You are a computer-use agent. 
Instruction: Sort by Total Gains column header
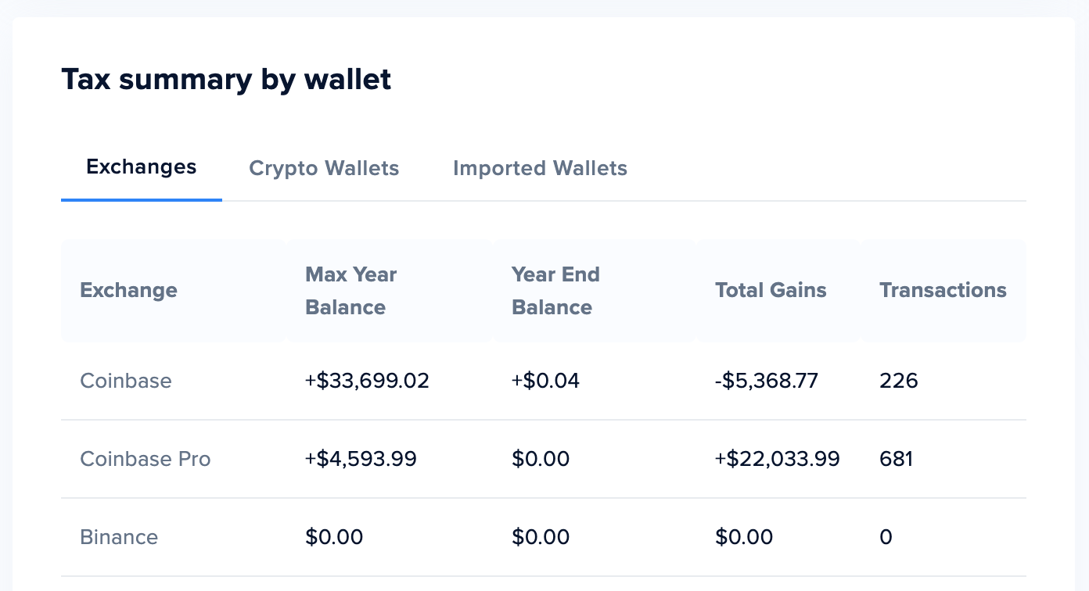(x=771, y=290)
